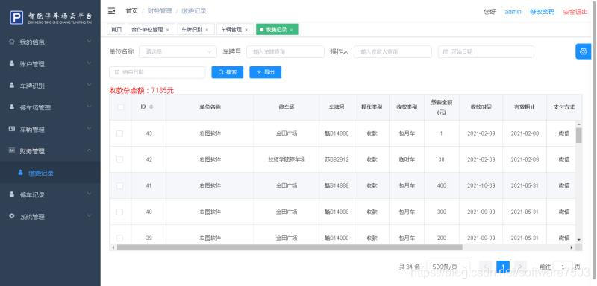Click the 2021-10-09 date cell
The image size is (597, 286).
point(481,185)
